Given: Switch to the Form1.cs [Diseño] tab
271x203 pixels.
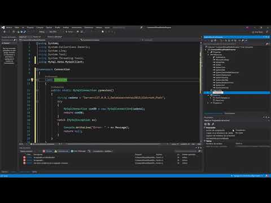Looking at the screenshot, I should (55, 37).
